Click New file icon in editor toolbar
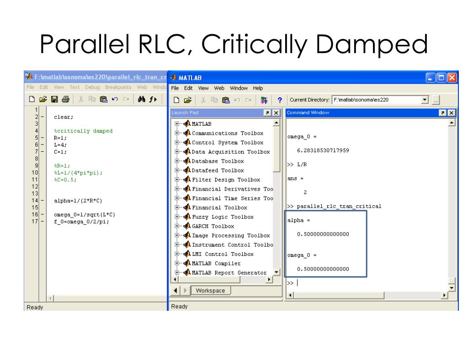 (x=32, y=99)
